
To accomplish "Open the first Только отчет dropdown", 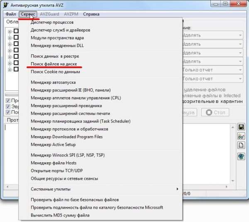I will [212, 70].
